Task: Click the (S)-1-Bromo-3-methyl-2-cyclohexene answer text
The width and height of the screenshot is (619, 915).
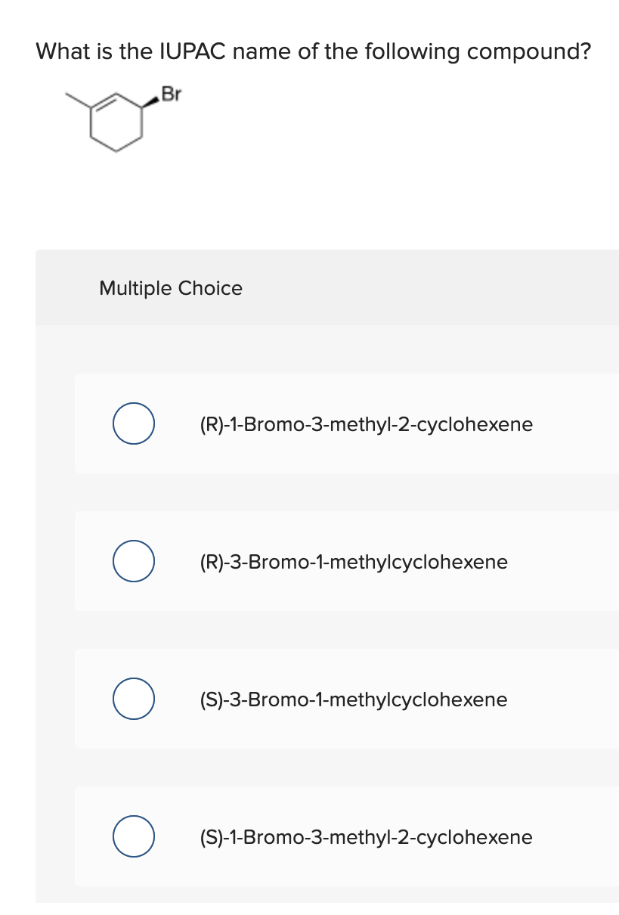Action: coord(366,838)
